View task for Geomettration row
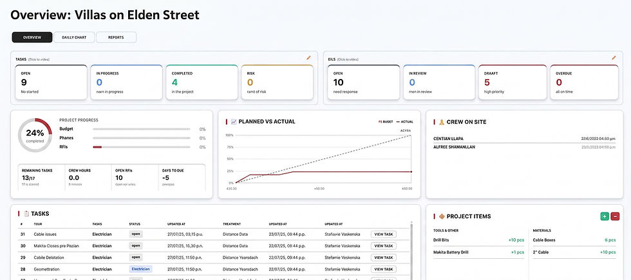 [384, 269]
